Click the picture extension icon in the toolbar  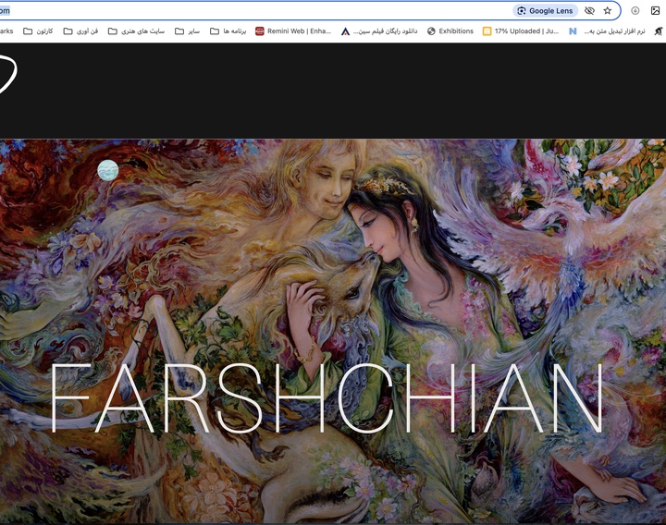click(x=656, y=10)
